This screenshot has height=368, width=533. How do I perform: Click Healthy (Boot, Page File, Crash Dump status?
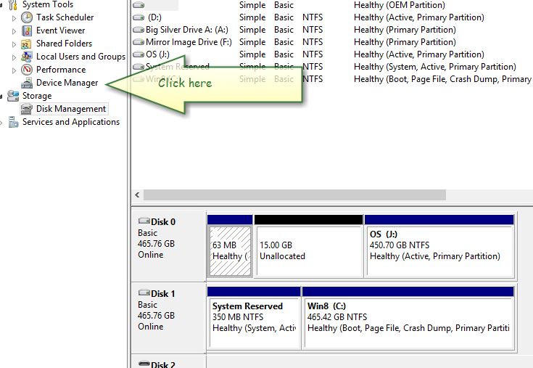[x=442, y=79]
